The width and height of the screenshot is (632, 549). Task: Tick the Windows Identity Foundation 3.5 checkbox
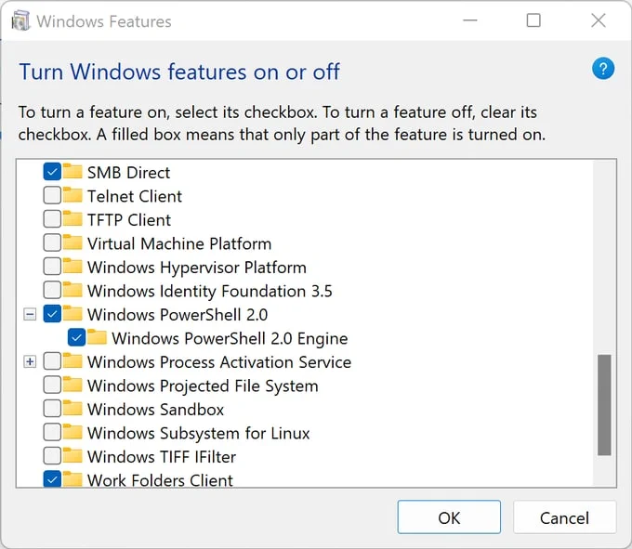[x=52, y=290]
